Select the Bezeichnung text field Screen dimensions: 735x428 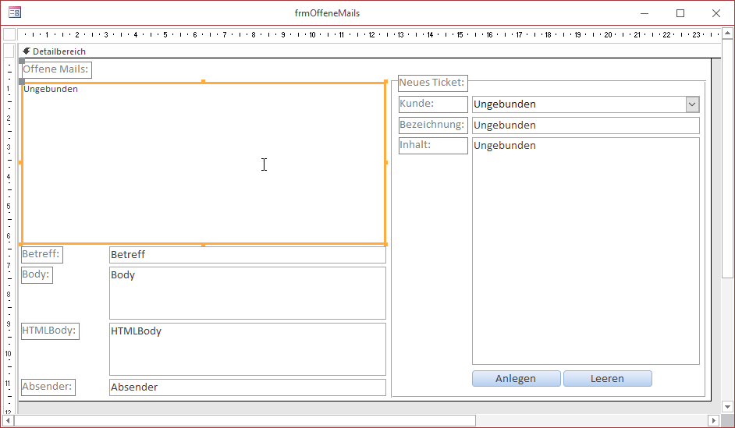[585, 126]
